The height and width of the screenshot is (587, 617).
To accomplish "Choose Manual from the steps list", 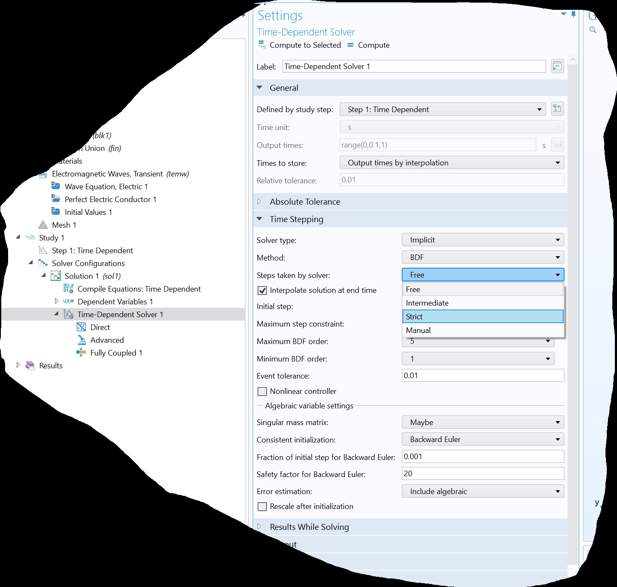I will 483,330.
